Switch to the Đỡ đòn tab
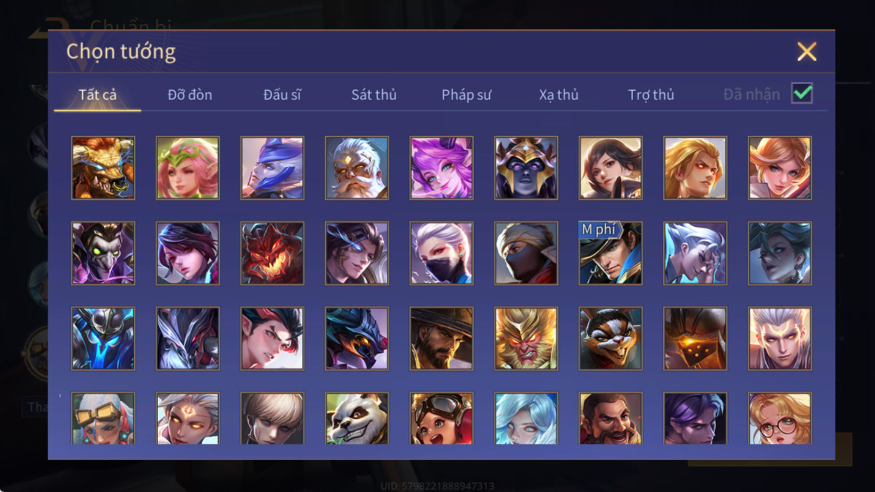The image size is (875, 492). tap(190, 94)
